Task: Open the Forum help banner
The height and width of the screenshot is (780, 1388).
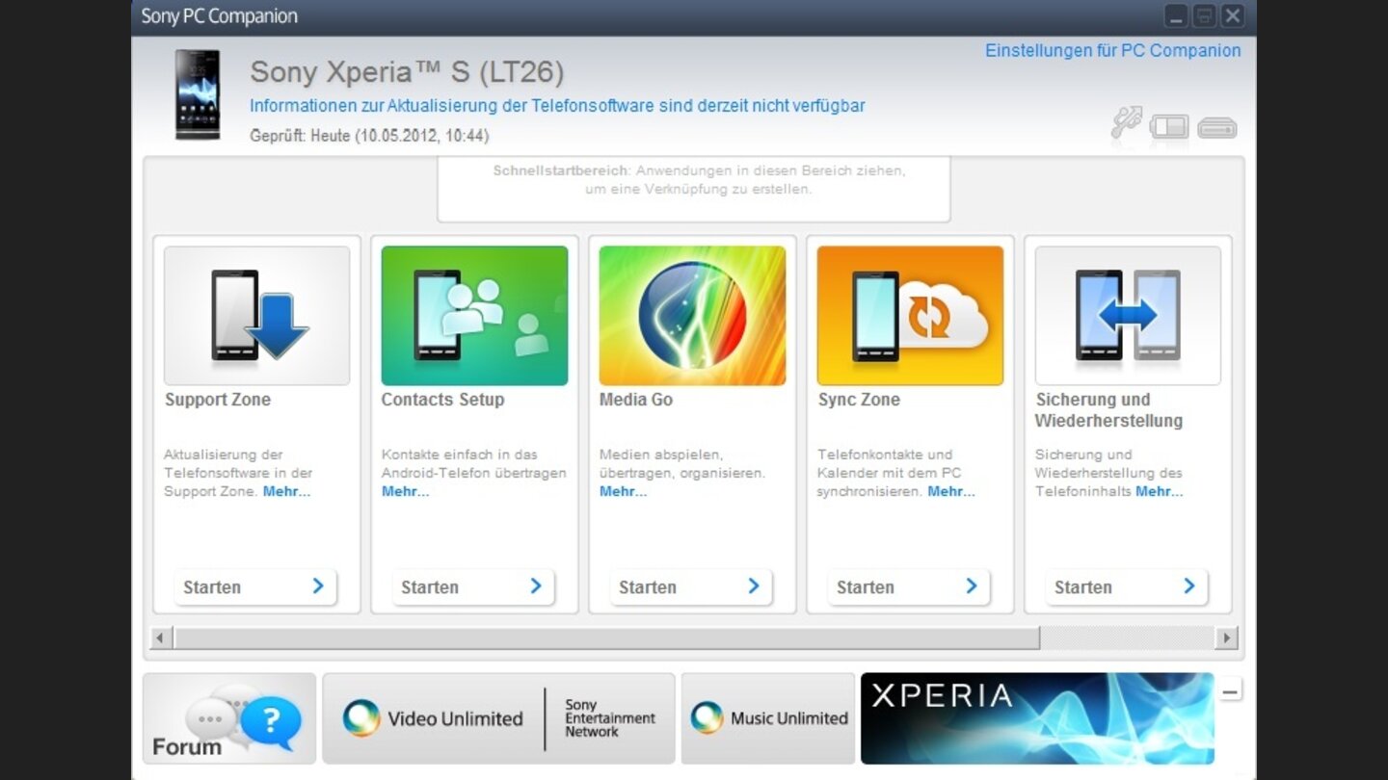Action: pyautogui.click(x=229, y=718)
